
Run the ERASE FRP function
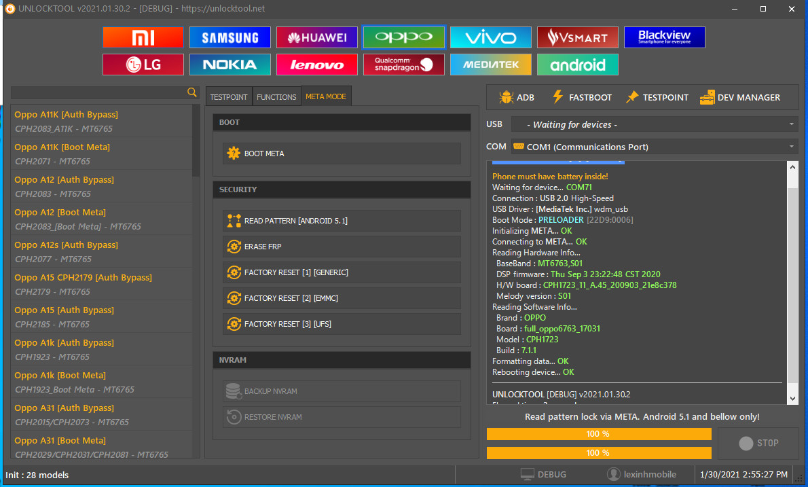[x=342, y=247]
